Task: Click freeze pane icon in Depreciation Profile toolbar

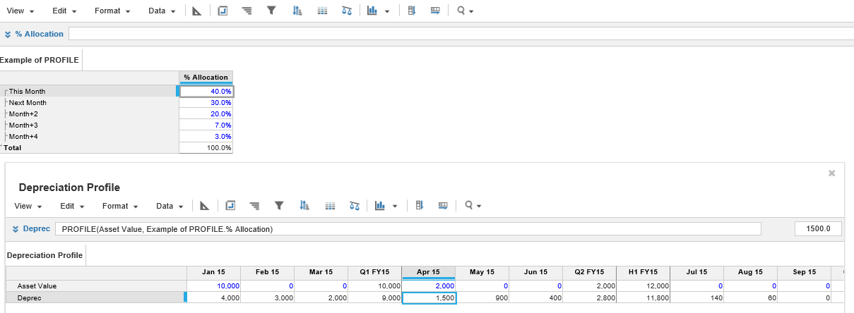Action: pyautogui.click(x=230, y=206)
